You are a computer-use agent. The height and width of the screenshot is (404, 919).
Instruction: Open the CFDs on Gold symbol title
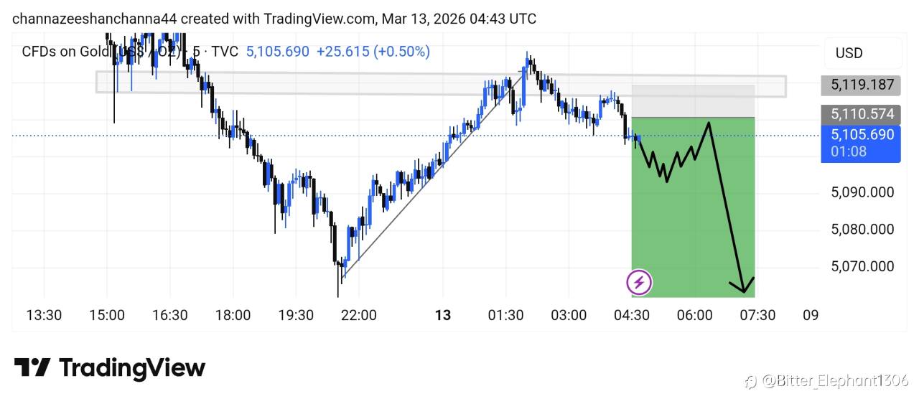click(x=65, y=52)
